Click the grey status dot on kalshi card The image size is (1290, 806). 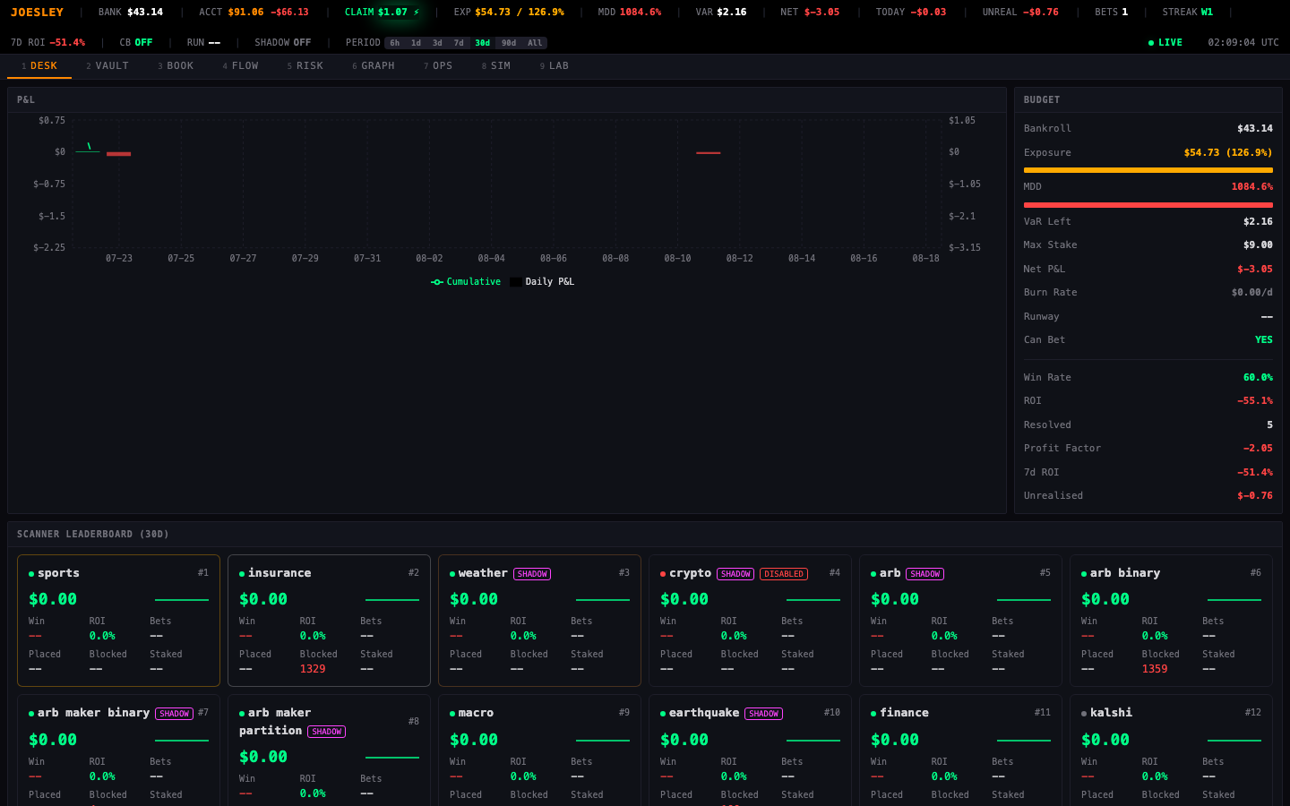1084,714
